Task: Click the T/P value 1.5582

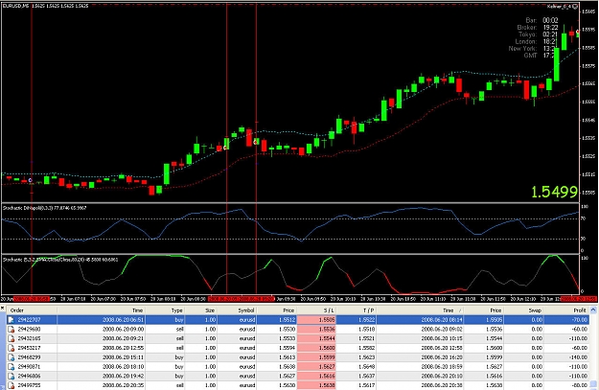Action: point(367,348)
